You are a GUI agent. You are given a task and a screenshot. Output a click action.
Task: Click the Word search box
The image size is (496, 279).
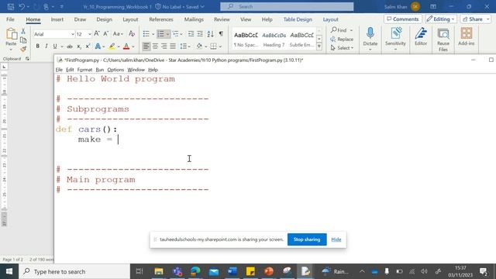[x=287, y=6]
